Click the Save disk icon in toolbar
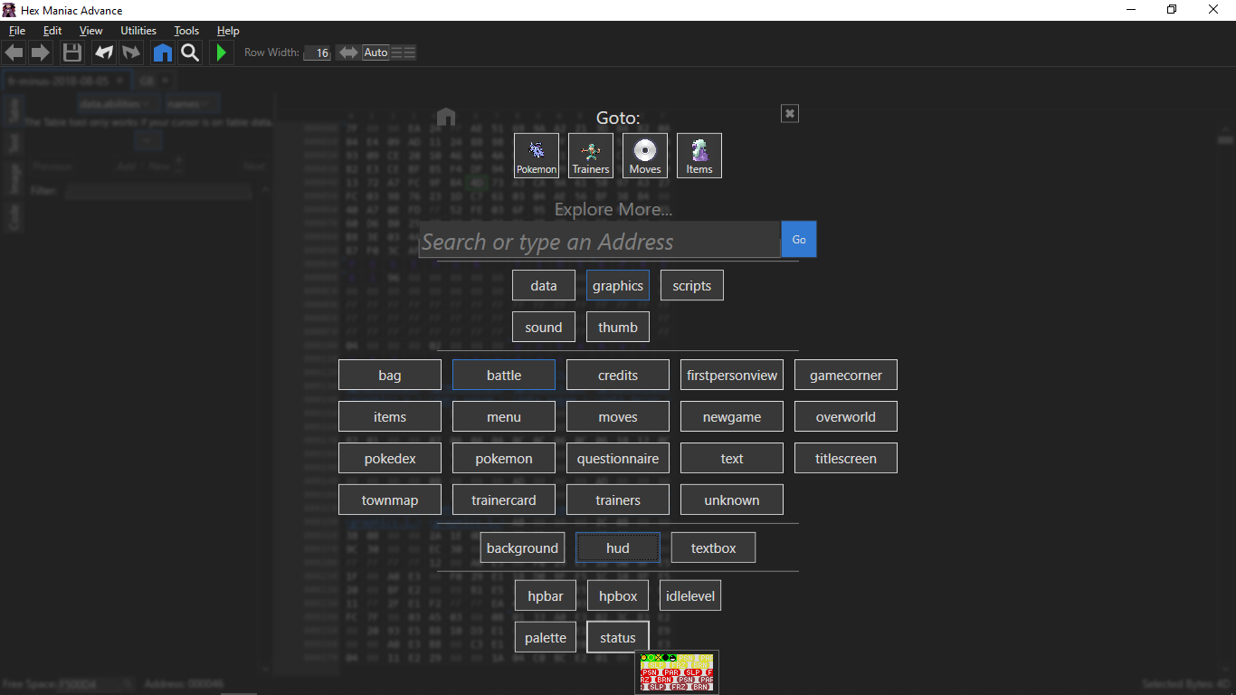The width and height of the screenshot is (1236, 695). [x=72, y=52]
